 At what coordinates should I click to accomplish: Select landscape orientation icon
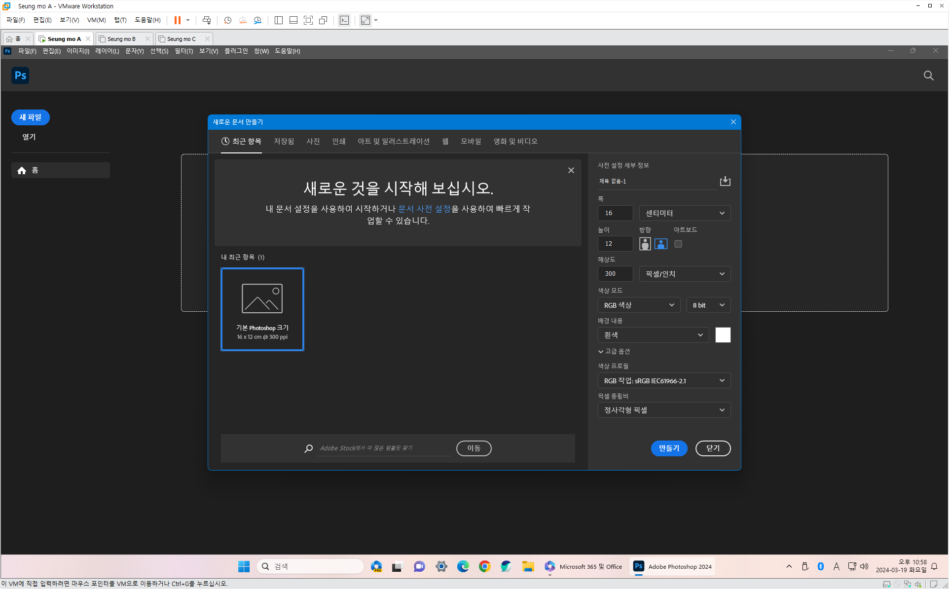tap(660, 244)
